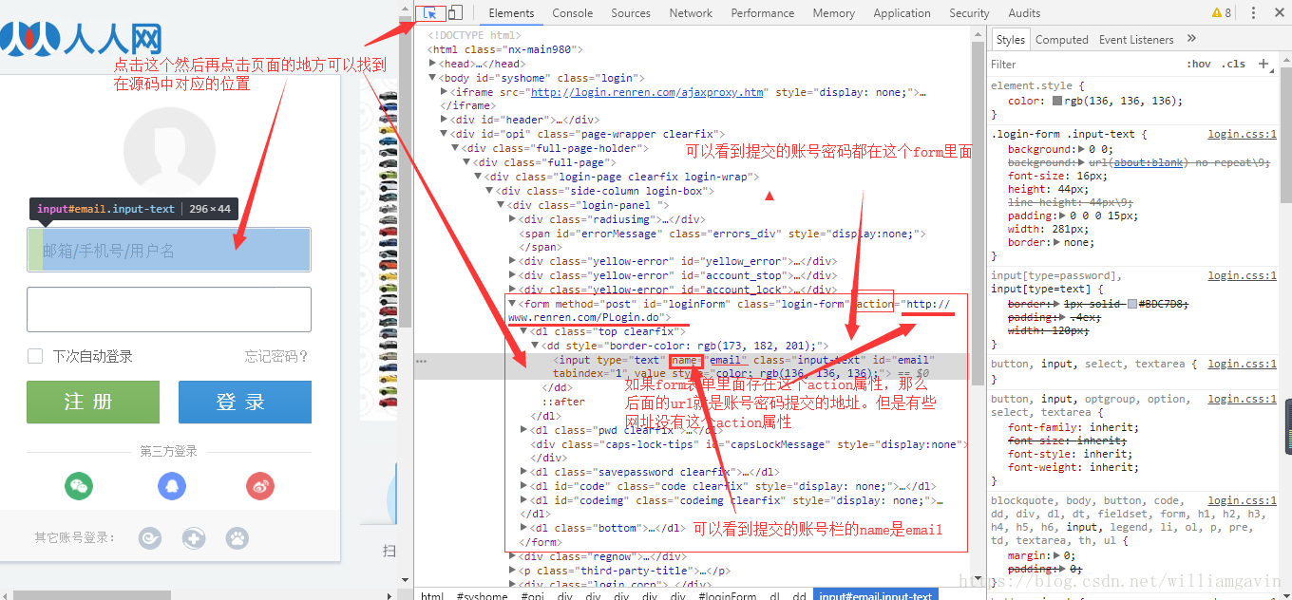The height and width of the screenshot is (600, 1292).
Task: Activate the inspect element picker tool
Action: [431, 13]
